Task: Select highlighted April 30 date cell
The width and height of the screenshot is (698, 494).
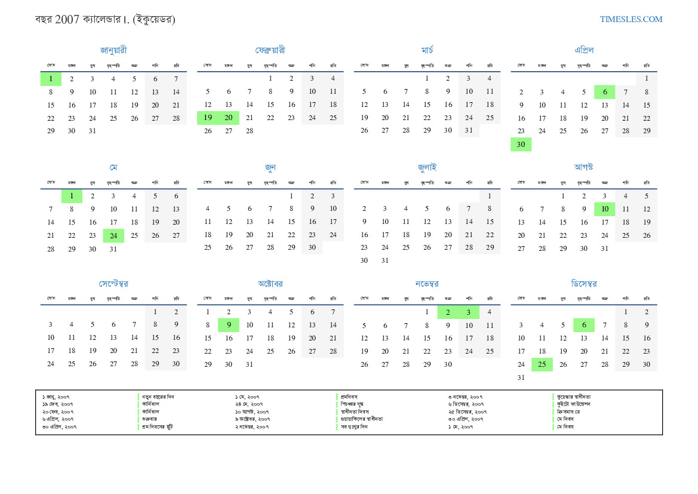Action: (x=521, y=145)
